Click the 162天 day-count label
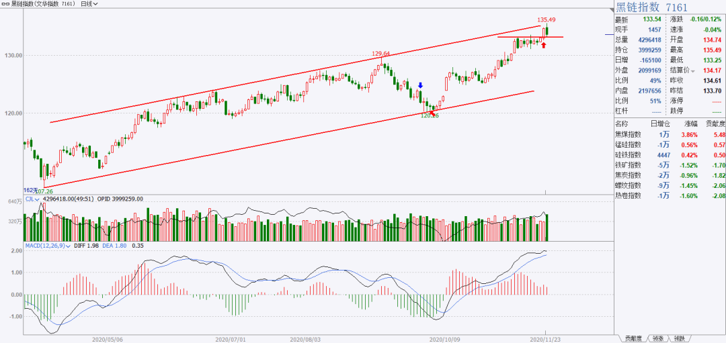This screenshot has width=726, height=343. click(30, 190)
